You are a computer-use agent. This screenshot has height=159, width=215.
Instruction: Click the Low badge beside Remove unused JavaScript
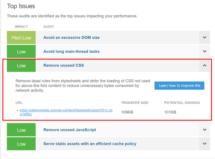coord(21,130)
